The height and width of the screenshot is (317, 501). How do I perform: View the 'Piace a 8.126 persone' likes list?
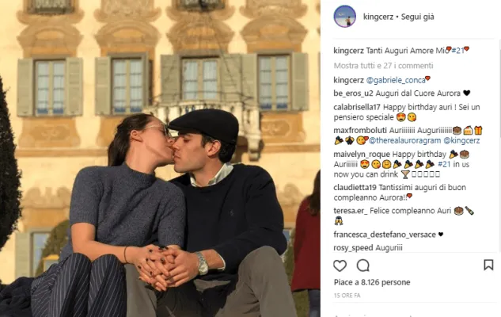coord(372,282)
